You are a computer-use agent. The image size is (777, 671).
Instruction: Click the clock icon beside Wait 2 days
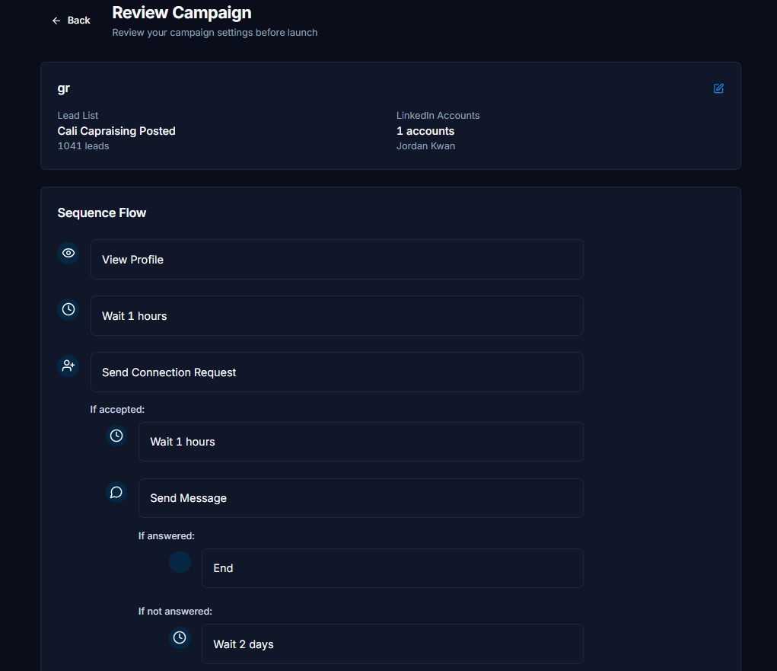(180, 637)
